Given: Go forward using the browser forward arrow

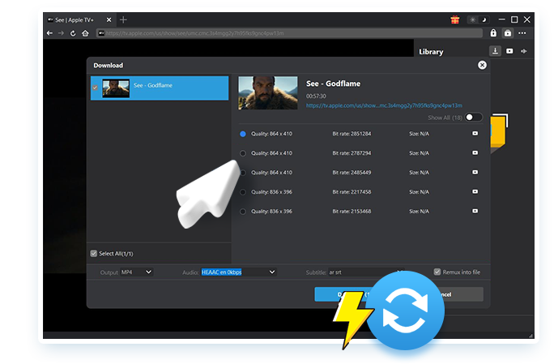Looking at the screenshot, I should (61, 33).
